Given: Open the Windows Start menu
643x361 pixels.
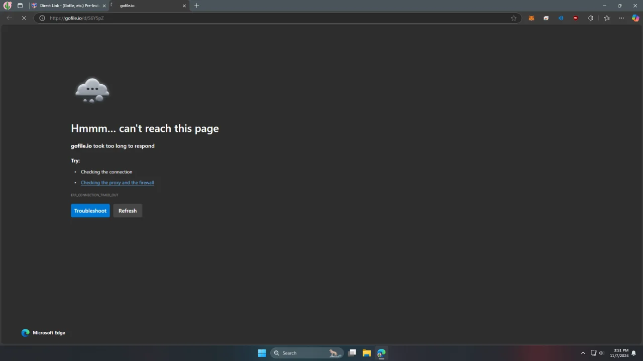Looking at the screenshot, I should click(262, 353).
